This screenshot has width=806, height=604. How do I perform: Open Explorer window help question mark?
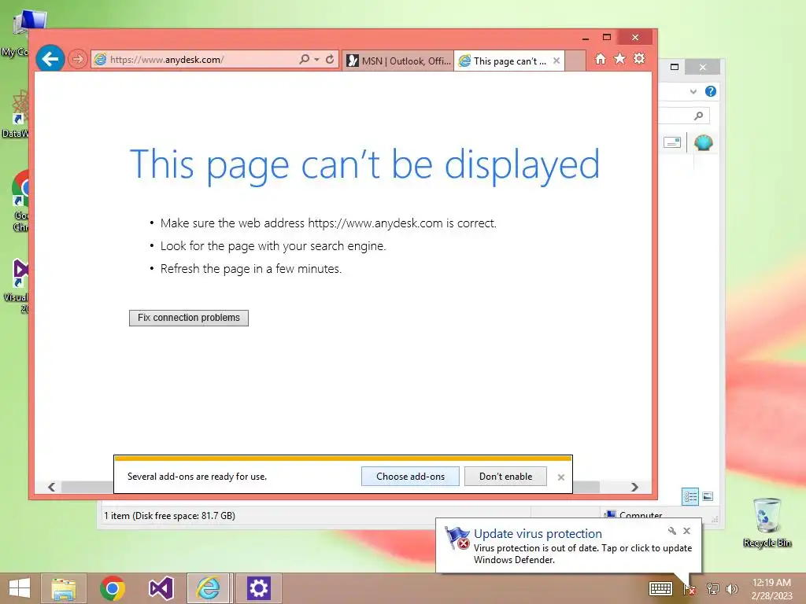click(x=711, y=91)
